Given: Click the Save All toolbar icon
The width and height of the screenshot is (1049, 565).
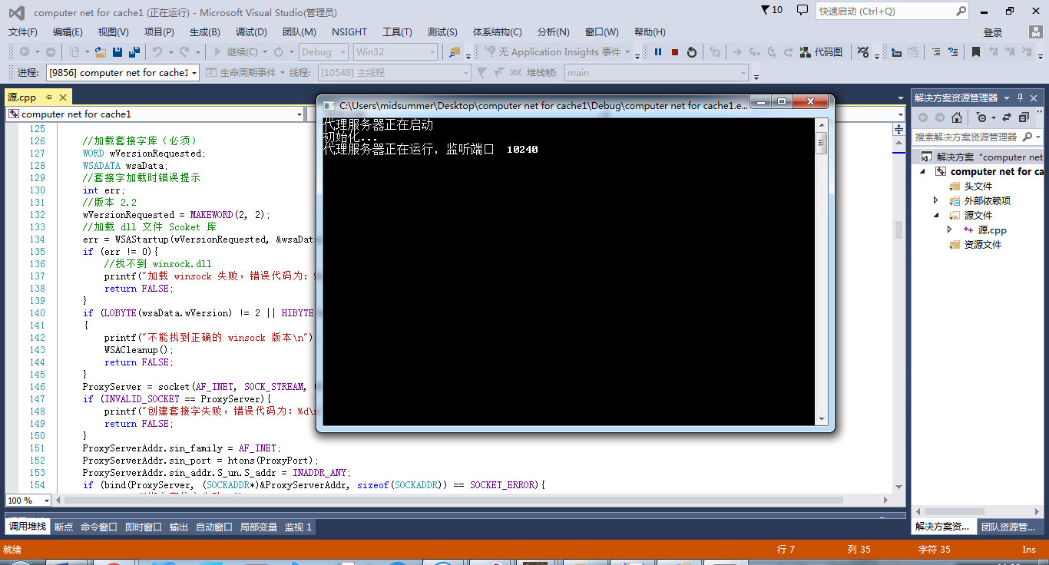Looking at the screenshot, I should pos(134,52).
